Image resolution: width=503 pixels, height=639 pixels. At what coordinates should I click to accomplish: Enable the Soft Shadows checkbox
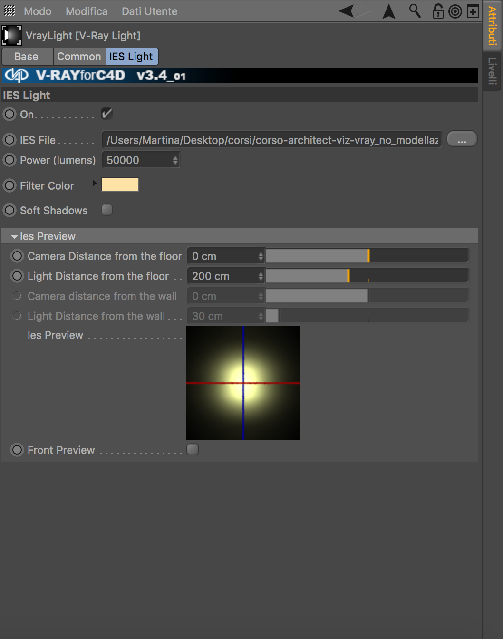pos(107,210)
